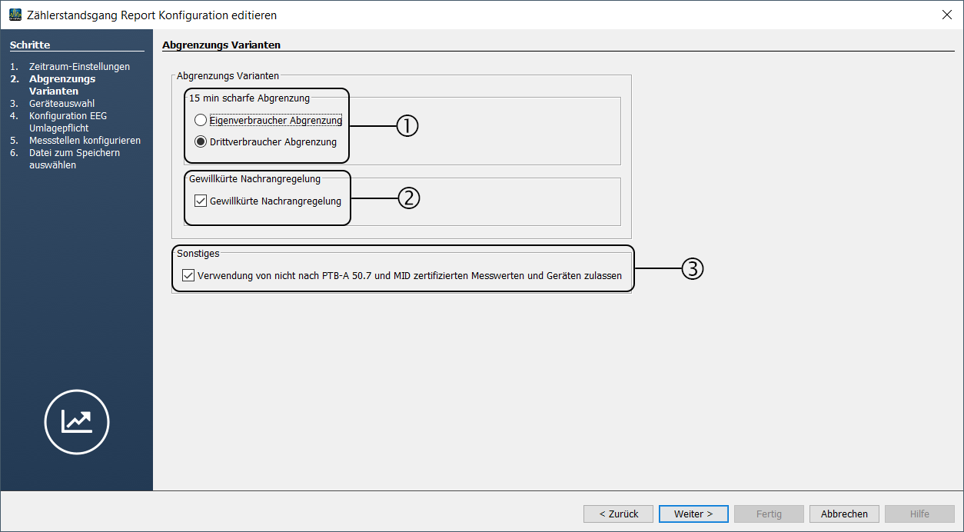Open step 3 Geräteauswahl in the sidebar

[61, 104]
